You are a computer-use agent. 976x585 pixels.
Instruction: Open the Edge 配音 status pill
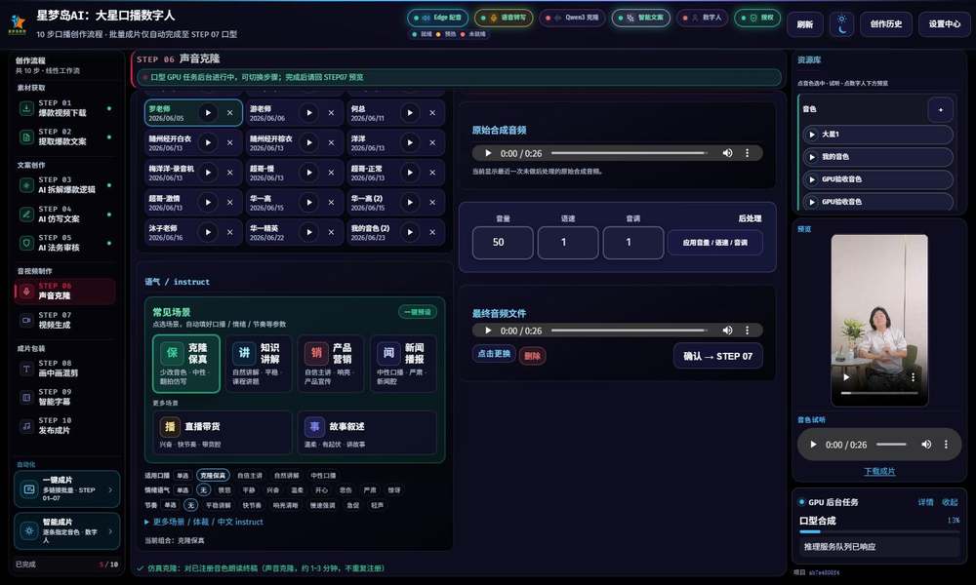point(437,18)
